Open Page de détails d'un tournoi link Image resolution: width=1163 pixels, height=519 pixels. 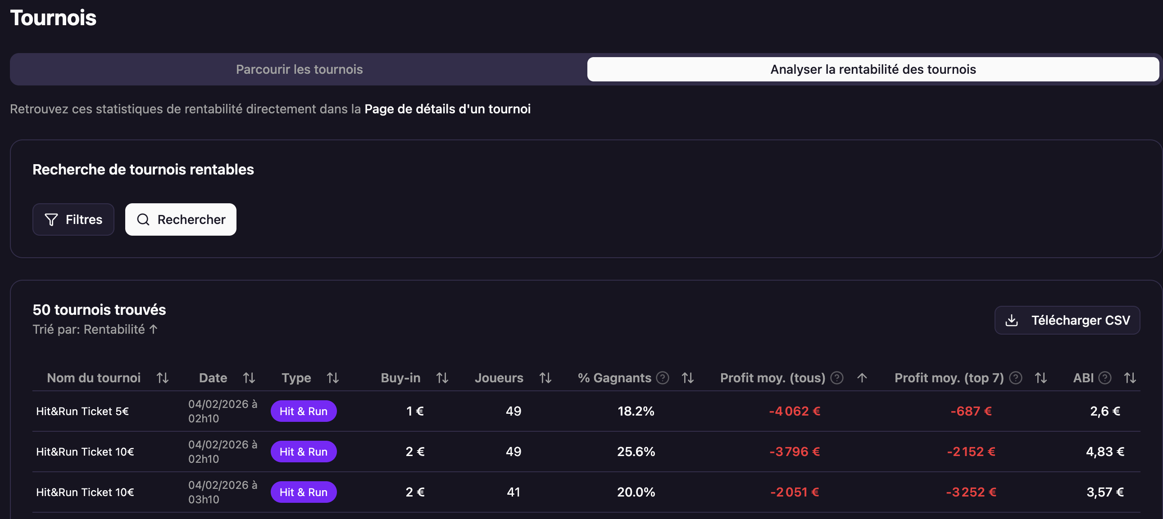(x=447, y=109)
